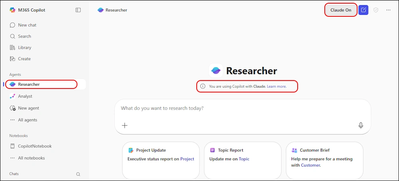Search chats with magnifier icon
399x181 pixels.
tap(78, 174)
